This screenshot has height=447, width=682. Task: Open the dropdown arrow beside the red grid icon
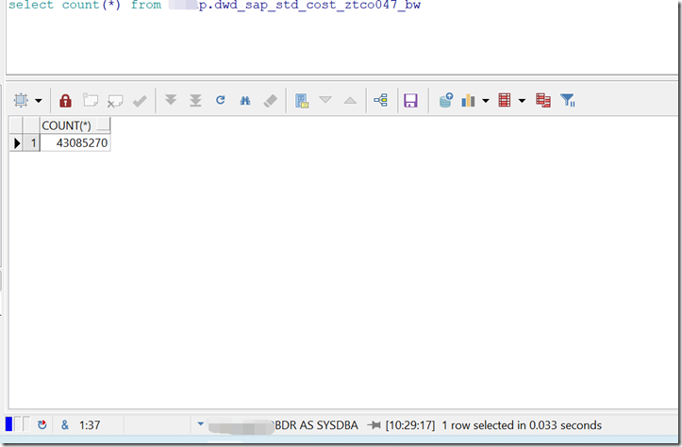click(522, 101)
